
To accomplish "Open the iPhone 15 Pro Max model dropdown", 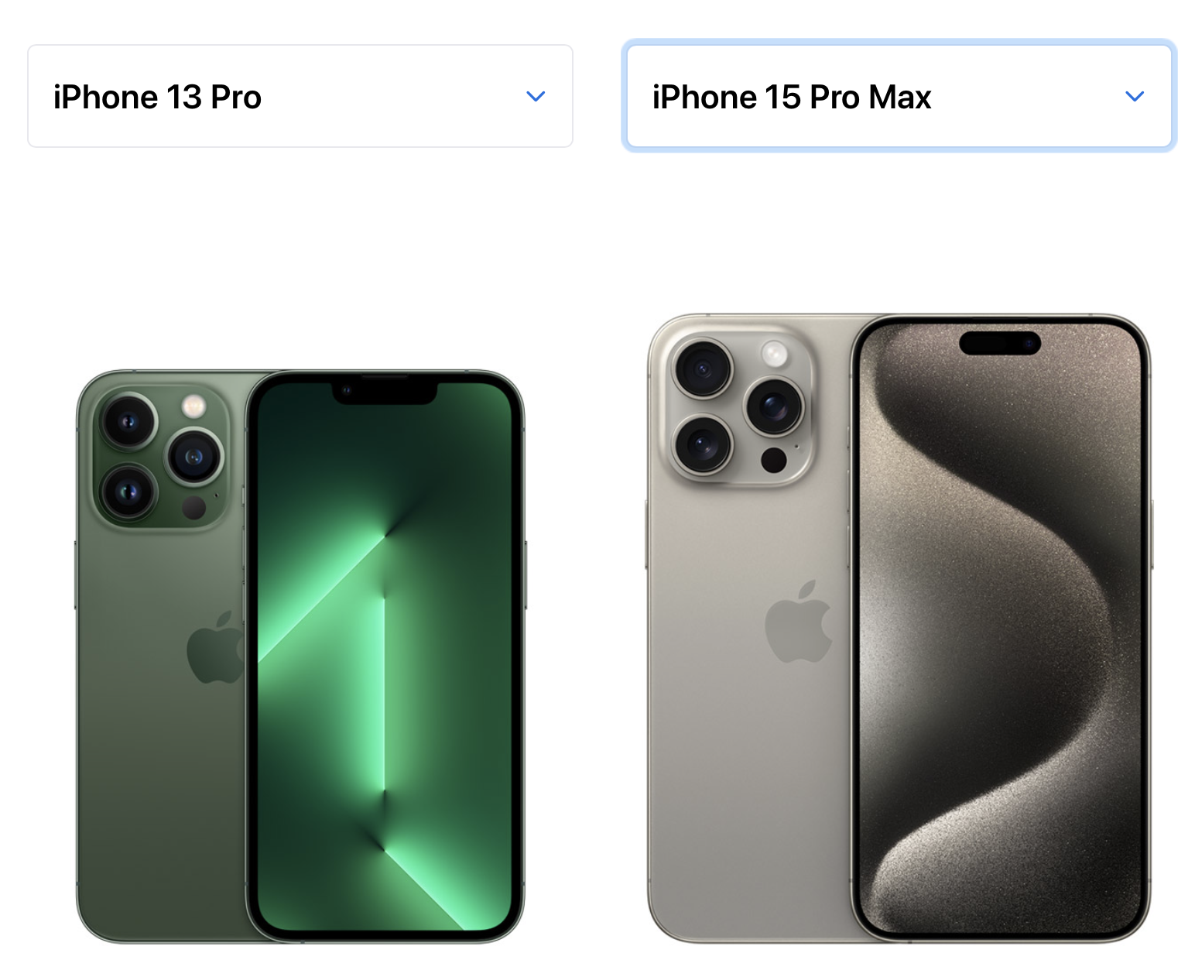I will point(899,96).
